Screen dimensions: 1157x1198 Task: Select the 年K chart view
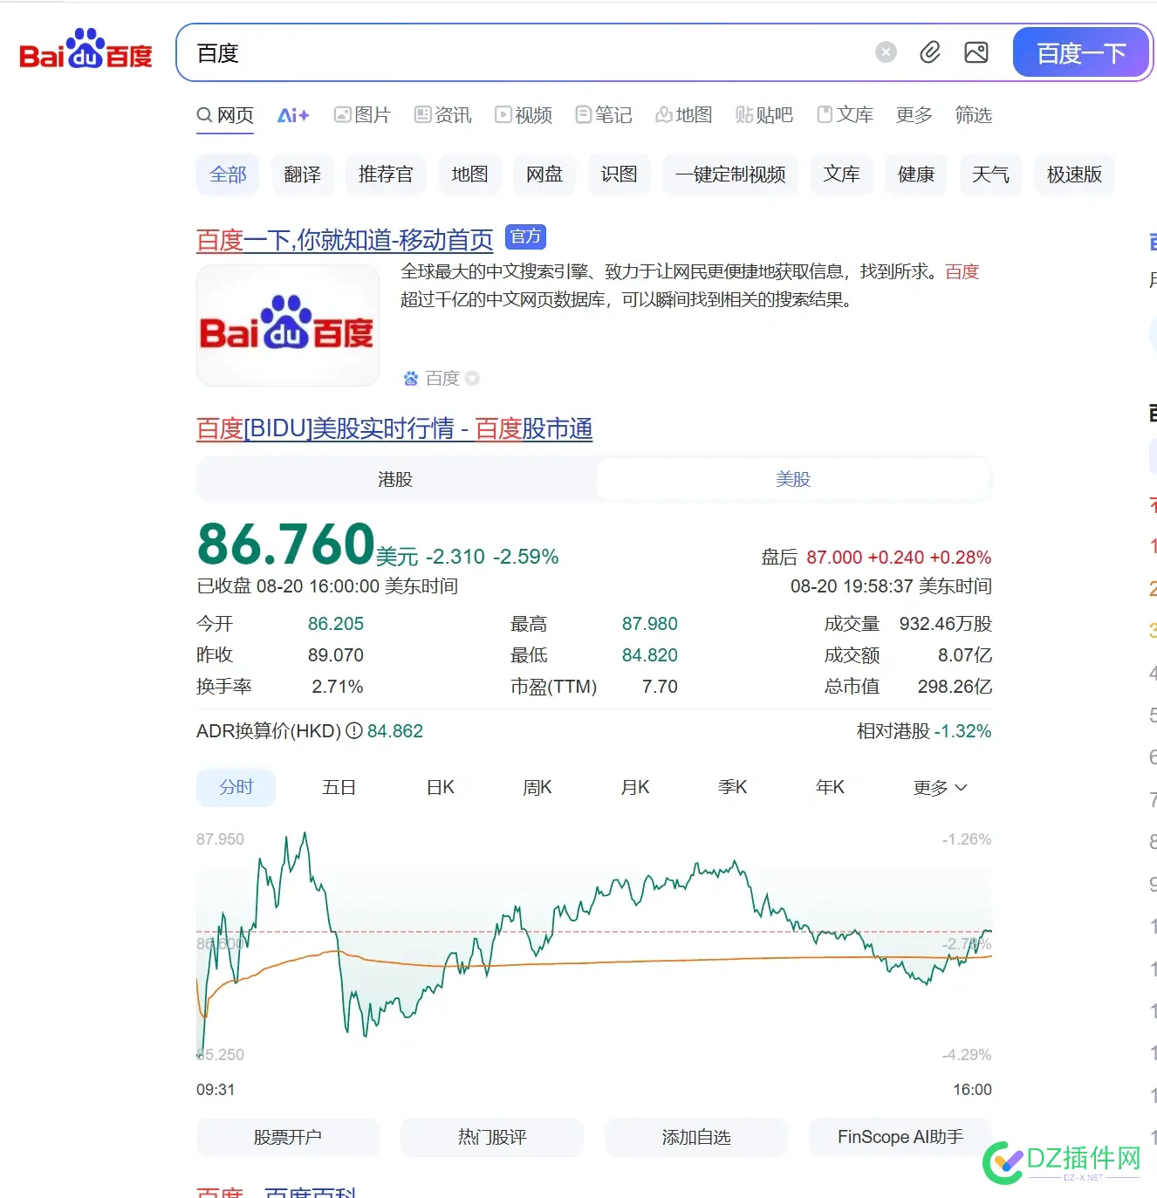point(830,787)
